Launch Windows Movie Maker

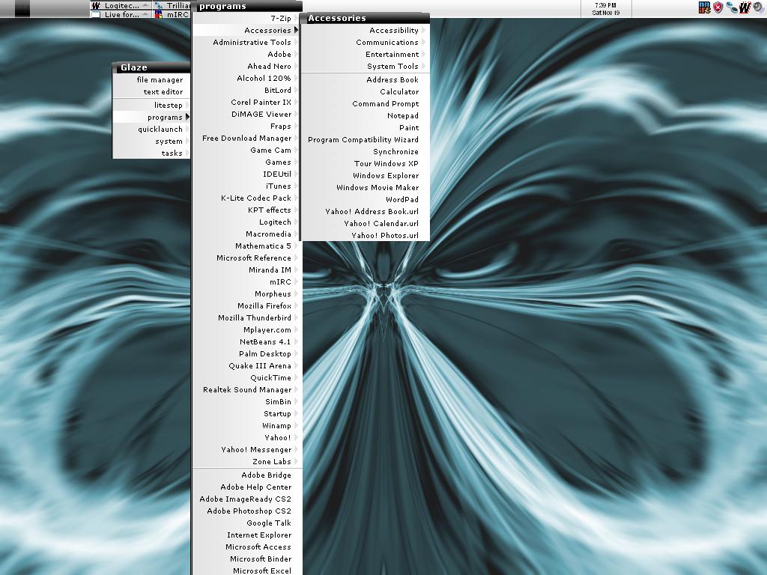click(366, 188)
